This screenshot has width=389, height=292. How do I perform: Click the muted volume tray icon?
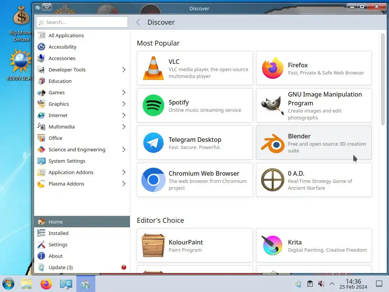[x=321, y=284]
